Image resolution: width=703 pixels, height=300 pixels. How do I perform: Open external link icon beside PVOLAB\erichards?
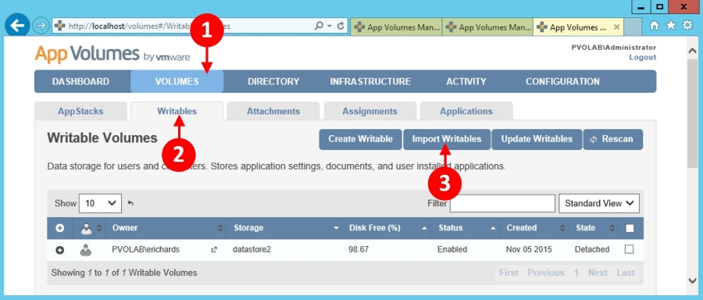click(x=214, y=250)
